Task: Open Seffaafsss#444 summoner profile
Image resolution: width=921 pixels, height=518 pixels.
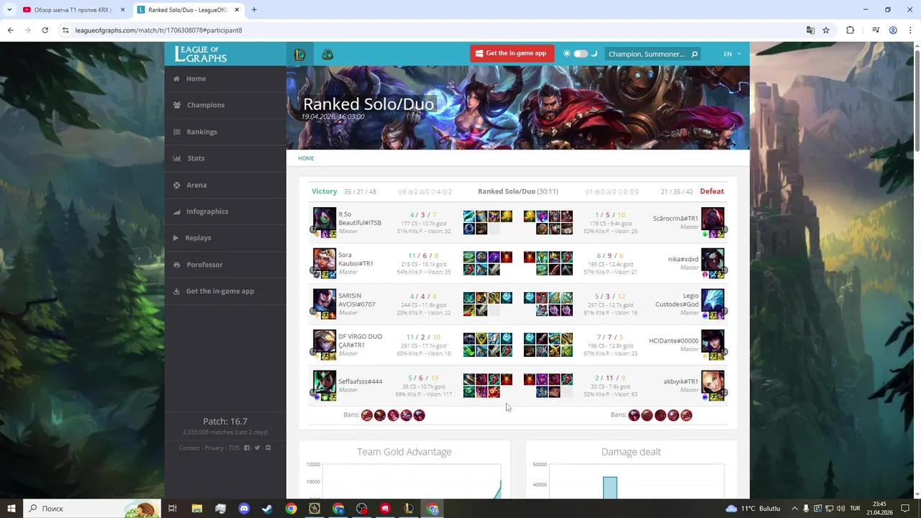Action: click(360, 381)
